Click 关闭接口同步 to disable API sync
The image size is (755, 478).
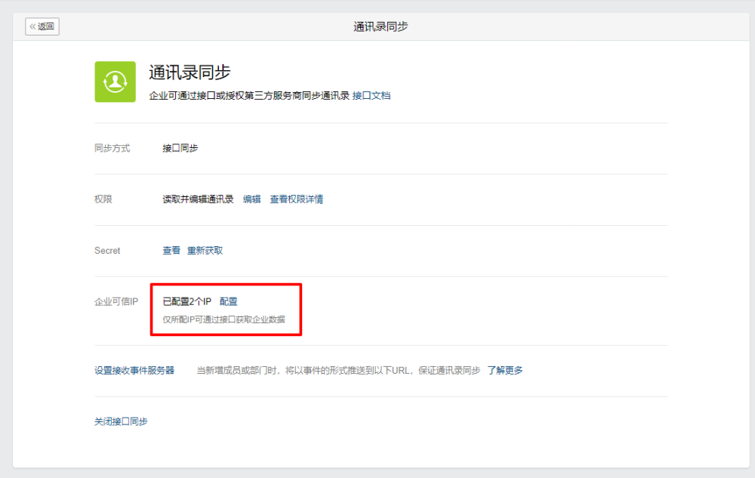tap(121, 421)
